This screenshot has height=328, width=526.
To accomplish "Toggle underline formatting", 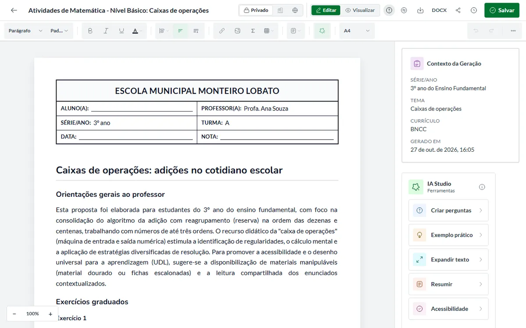I will [121, 31].
